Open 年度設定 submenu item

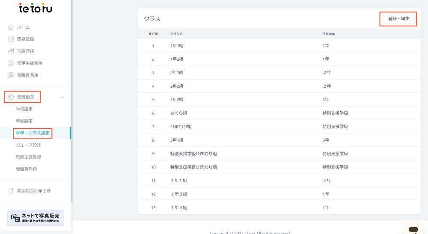pyautogui.click(x=24, y=121)
